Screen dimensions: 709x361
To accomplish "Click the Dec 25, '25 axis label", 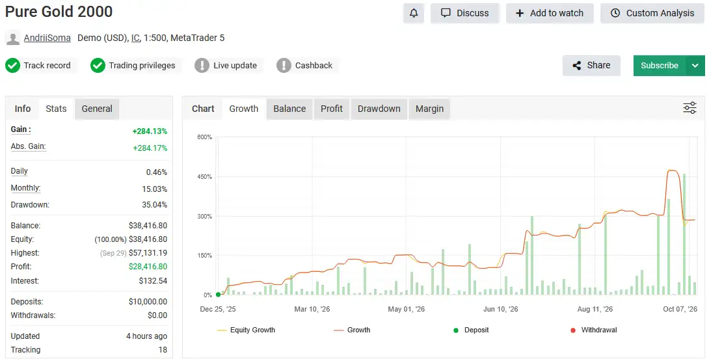I will [218, 309].
